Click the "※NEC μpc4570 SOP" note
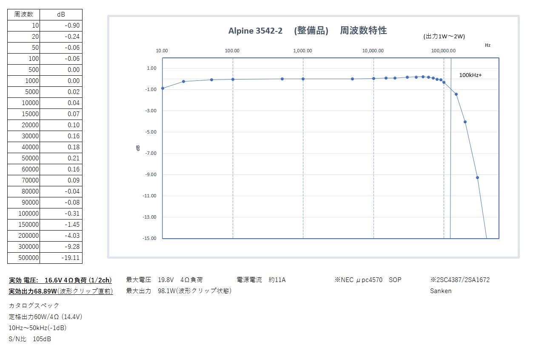Screen dimensions: 533x345 [x=368, y=280]
